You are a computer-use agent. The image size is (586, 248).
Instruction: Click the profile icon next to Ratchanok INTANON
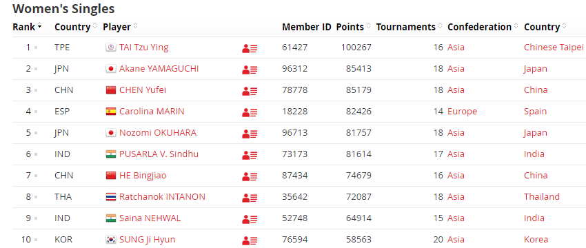point(250,197)
